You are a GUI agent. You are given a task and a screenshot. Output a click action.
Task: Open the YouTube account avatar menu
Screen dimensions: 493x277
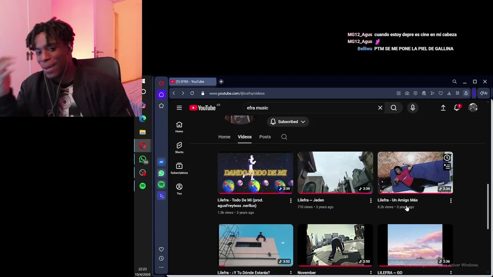point(473,108)
